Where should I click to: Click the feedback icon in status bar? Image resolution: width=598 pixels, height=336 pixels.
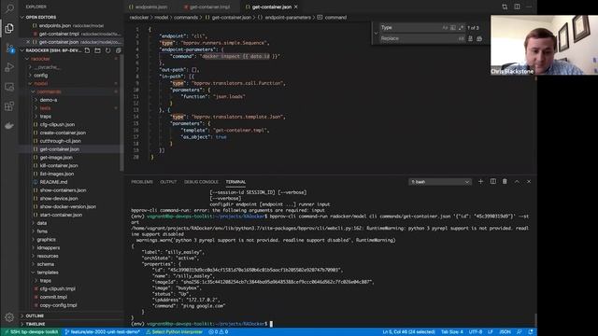[x=520, y=332]
